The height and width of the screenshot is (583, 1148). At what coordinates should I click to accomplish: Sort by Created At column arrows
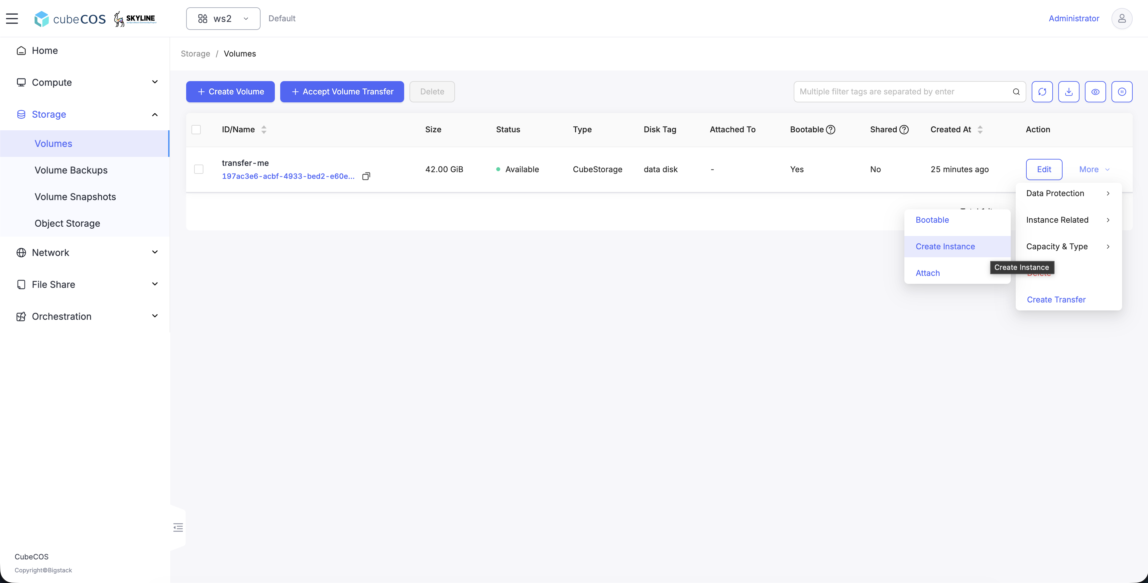(x=980, y=130)
